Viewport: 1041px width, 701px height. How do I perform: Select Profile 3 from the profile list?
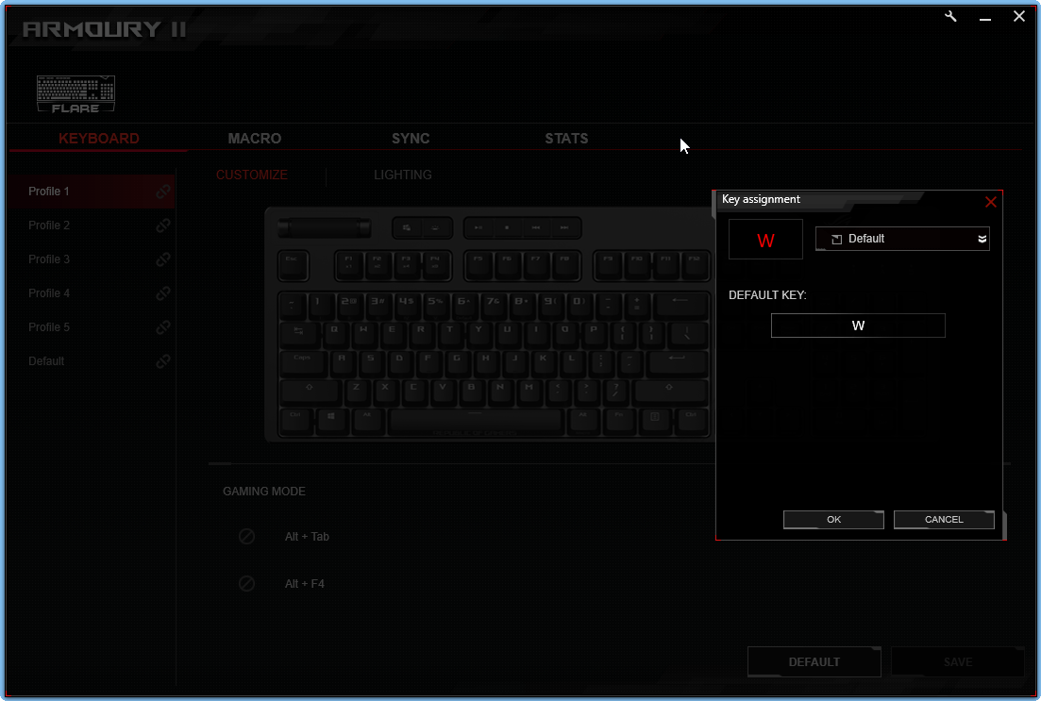[x=49, y=259]
